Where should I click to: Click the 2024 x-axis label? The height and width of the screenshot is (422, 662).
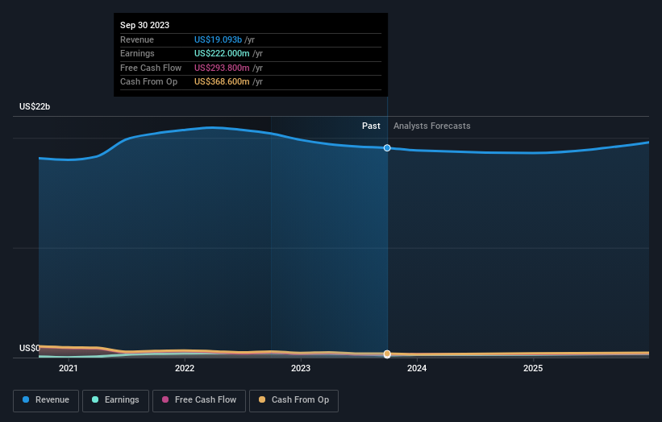(417, 369)
